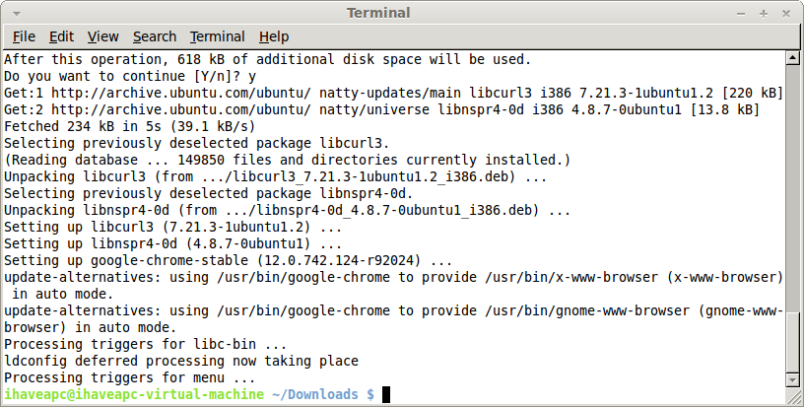The width and height of the screenshot is (804, 407).
Task: Click the block cursor at the shell prompt
Action: click(x=386, y=394)
